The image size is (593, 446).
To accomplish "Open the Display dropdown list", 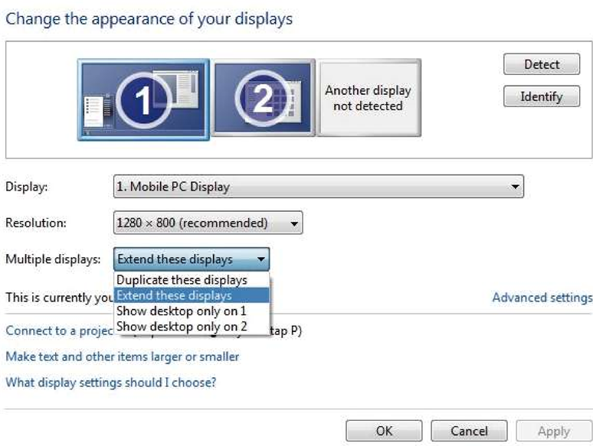I will (x=318, y=186).
